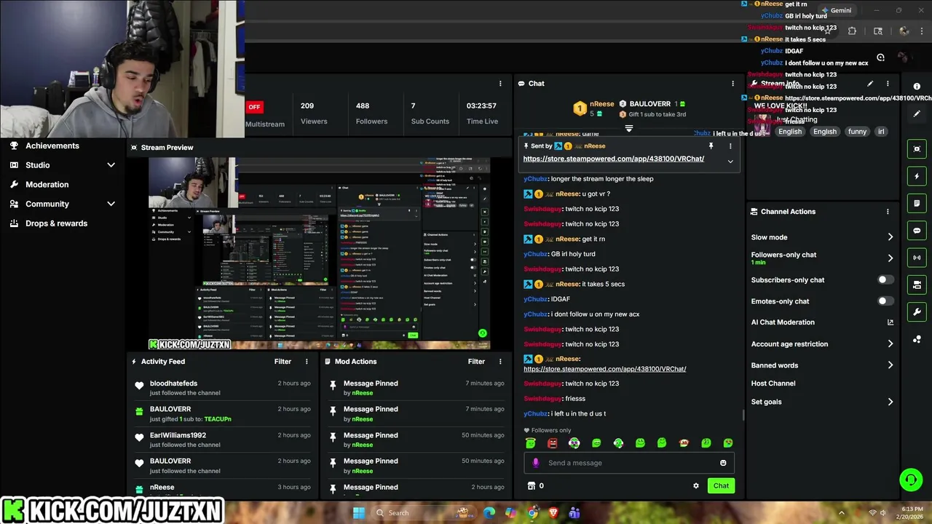Open the Achievements page in the sidebar

pos(52,146)
